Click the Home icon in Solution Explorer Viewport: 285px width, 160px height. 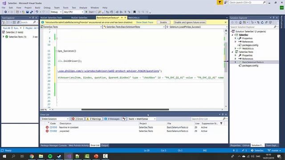[240, 23]
